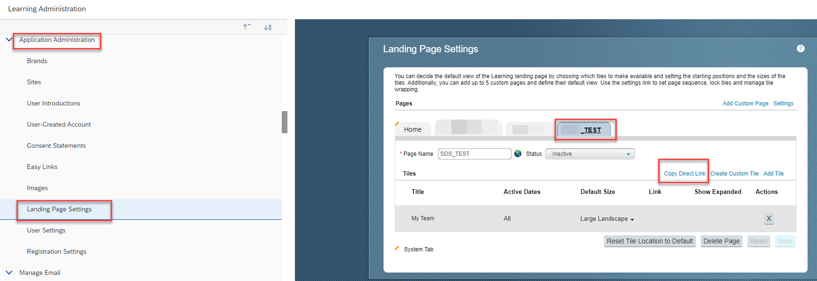Switch to the Home page tab
Image resolution: width=817 pixels, height=281 pixels.
click(413, 129)
